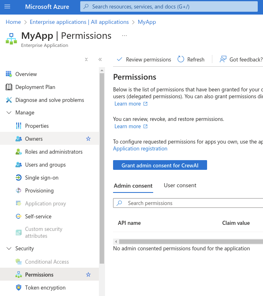This screenshot has height=296, width=263.
Task: Click the search magnifier icon in top bar
Action: coord(86,6)
